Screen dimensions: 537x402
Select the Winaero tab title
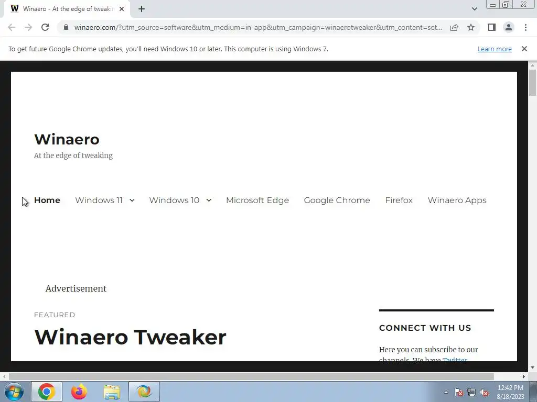[69, 9]
